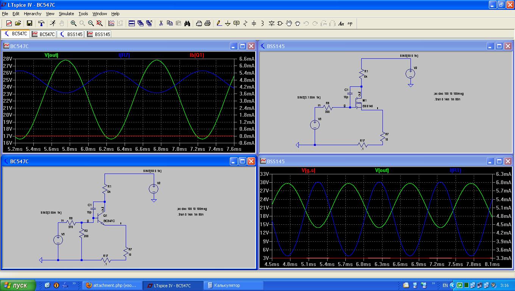Viewport: 515px width, 291px height.
Task: Click the EN language indicator in the tray
Action: click(x=445, y=285)
